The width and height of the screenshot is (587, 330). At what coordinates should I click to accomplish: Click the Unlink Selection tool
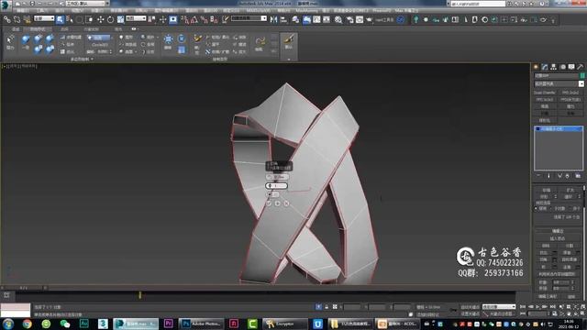(x=17, y=19)
